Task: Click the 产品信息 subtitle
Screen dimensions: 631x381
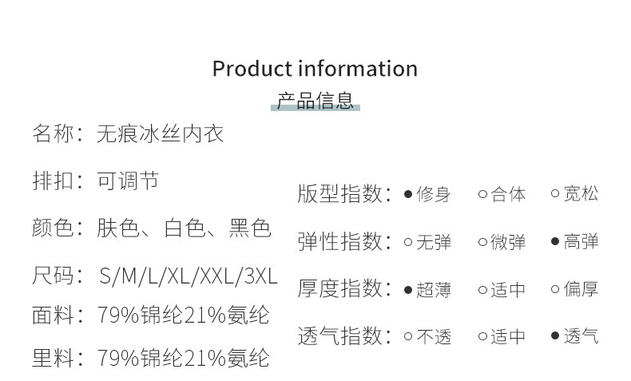Action: tap(315, 101)
